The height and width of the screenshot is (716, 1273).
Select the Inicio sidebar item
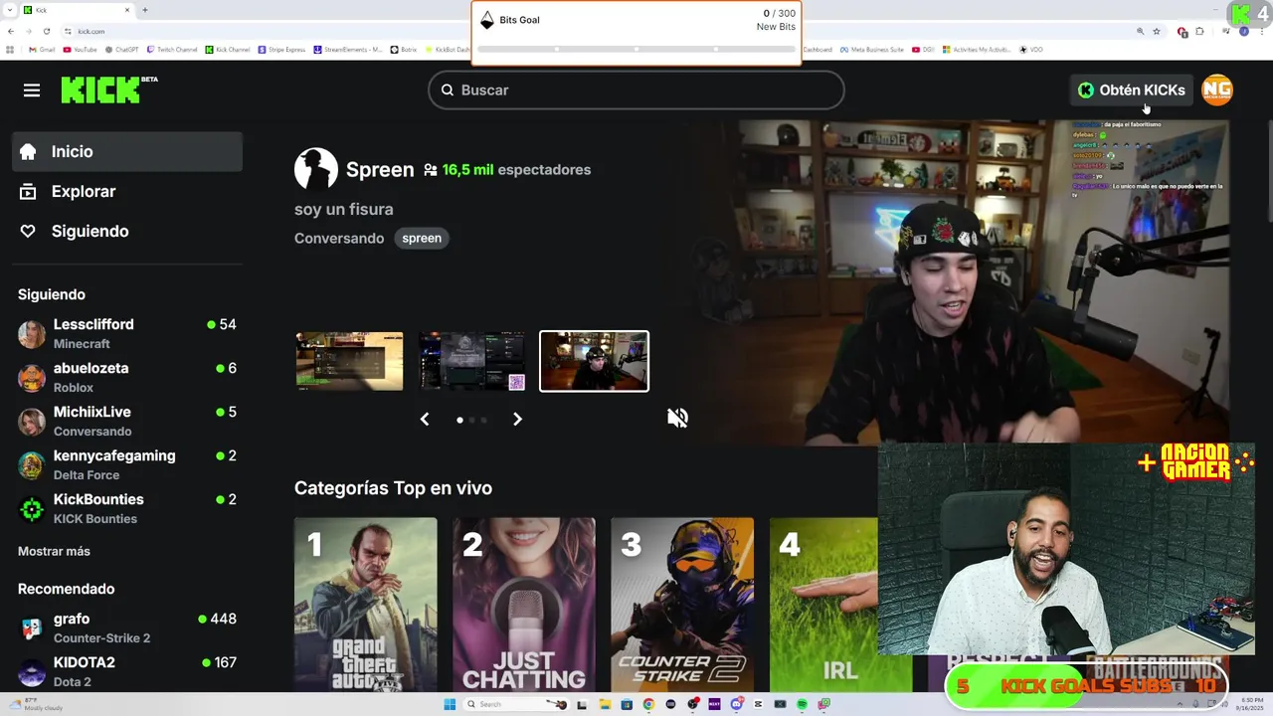(x=127, y=151)
